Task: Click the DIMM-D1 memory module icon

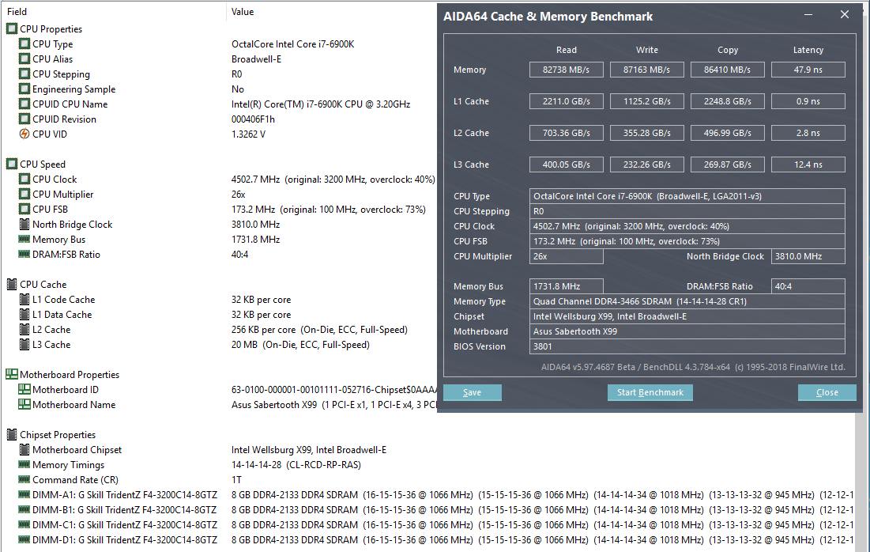Action: [x=24, y=539]
